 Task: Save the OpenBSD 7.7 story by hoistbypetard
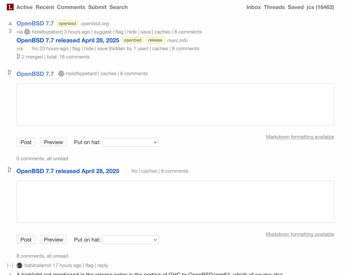click(145, 32)
